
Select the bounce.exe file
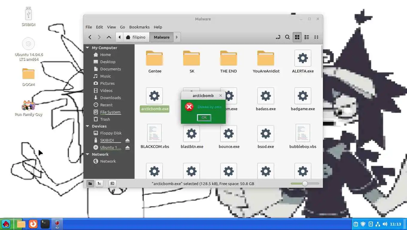(x=229, y=137)
